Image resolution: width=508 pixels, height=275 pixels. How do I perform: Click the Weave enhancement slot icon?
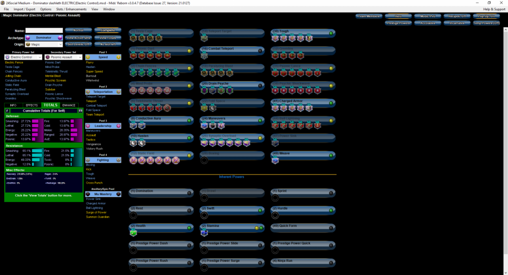pos(275,160)
